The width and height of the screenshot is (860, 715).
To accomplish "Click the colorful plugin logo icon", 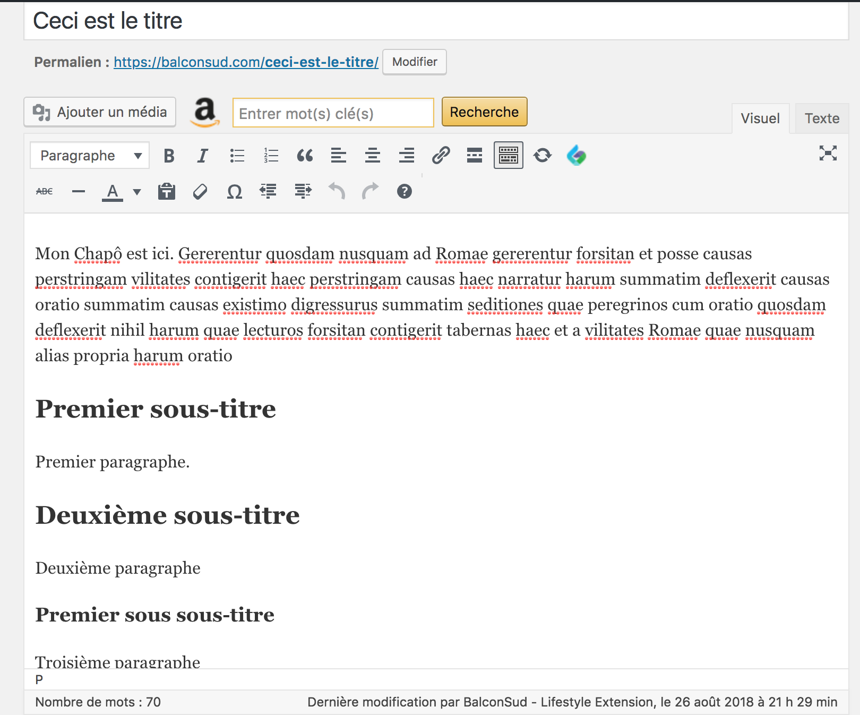I will pos(577,156).
